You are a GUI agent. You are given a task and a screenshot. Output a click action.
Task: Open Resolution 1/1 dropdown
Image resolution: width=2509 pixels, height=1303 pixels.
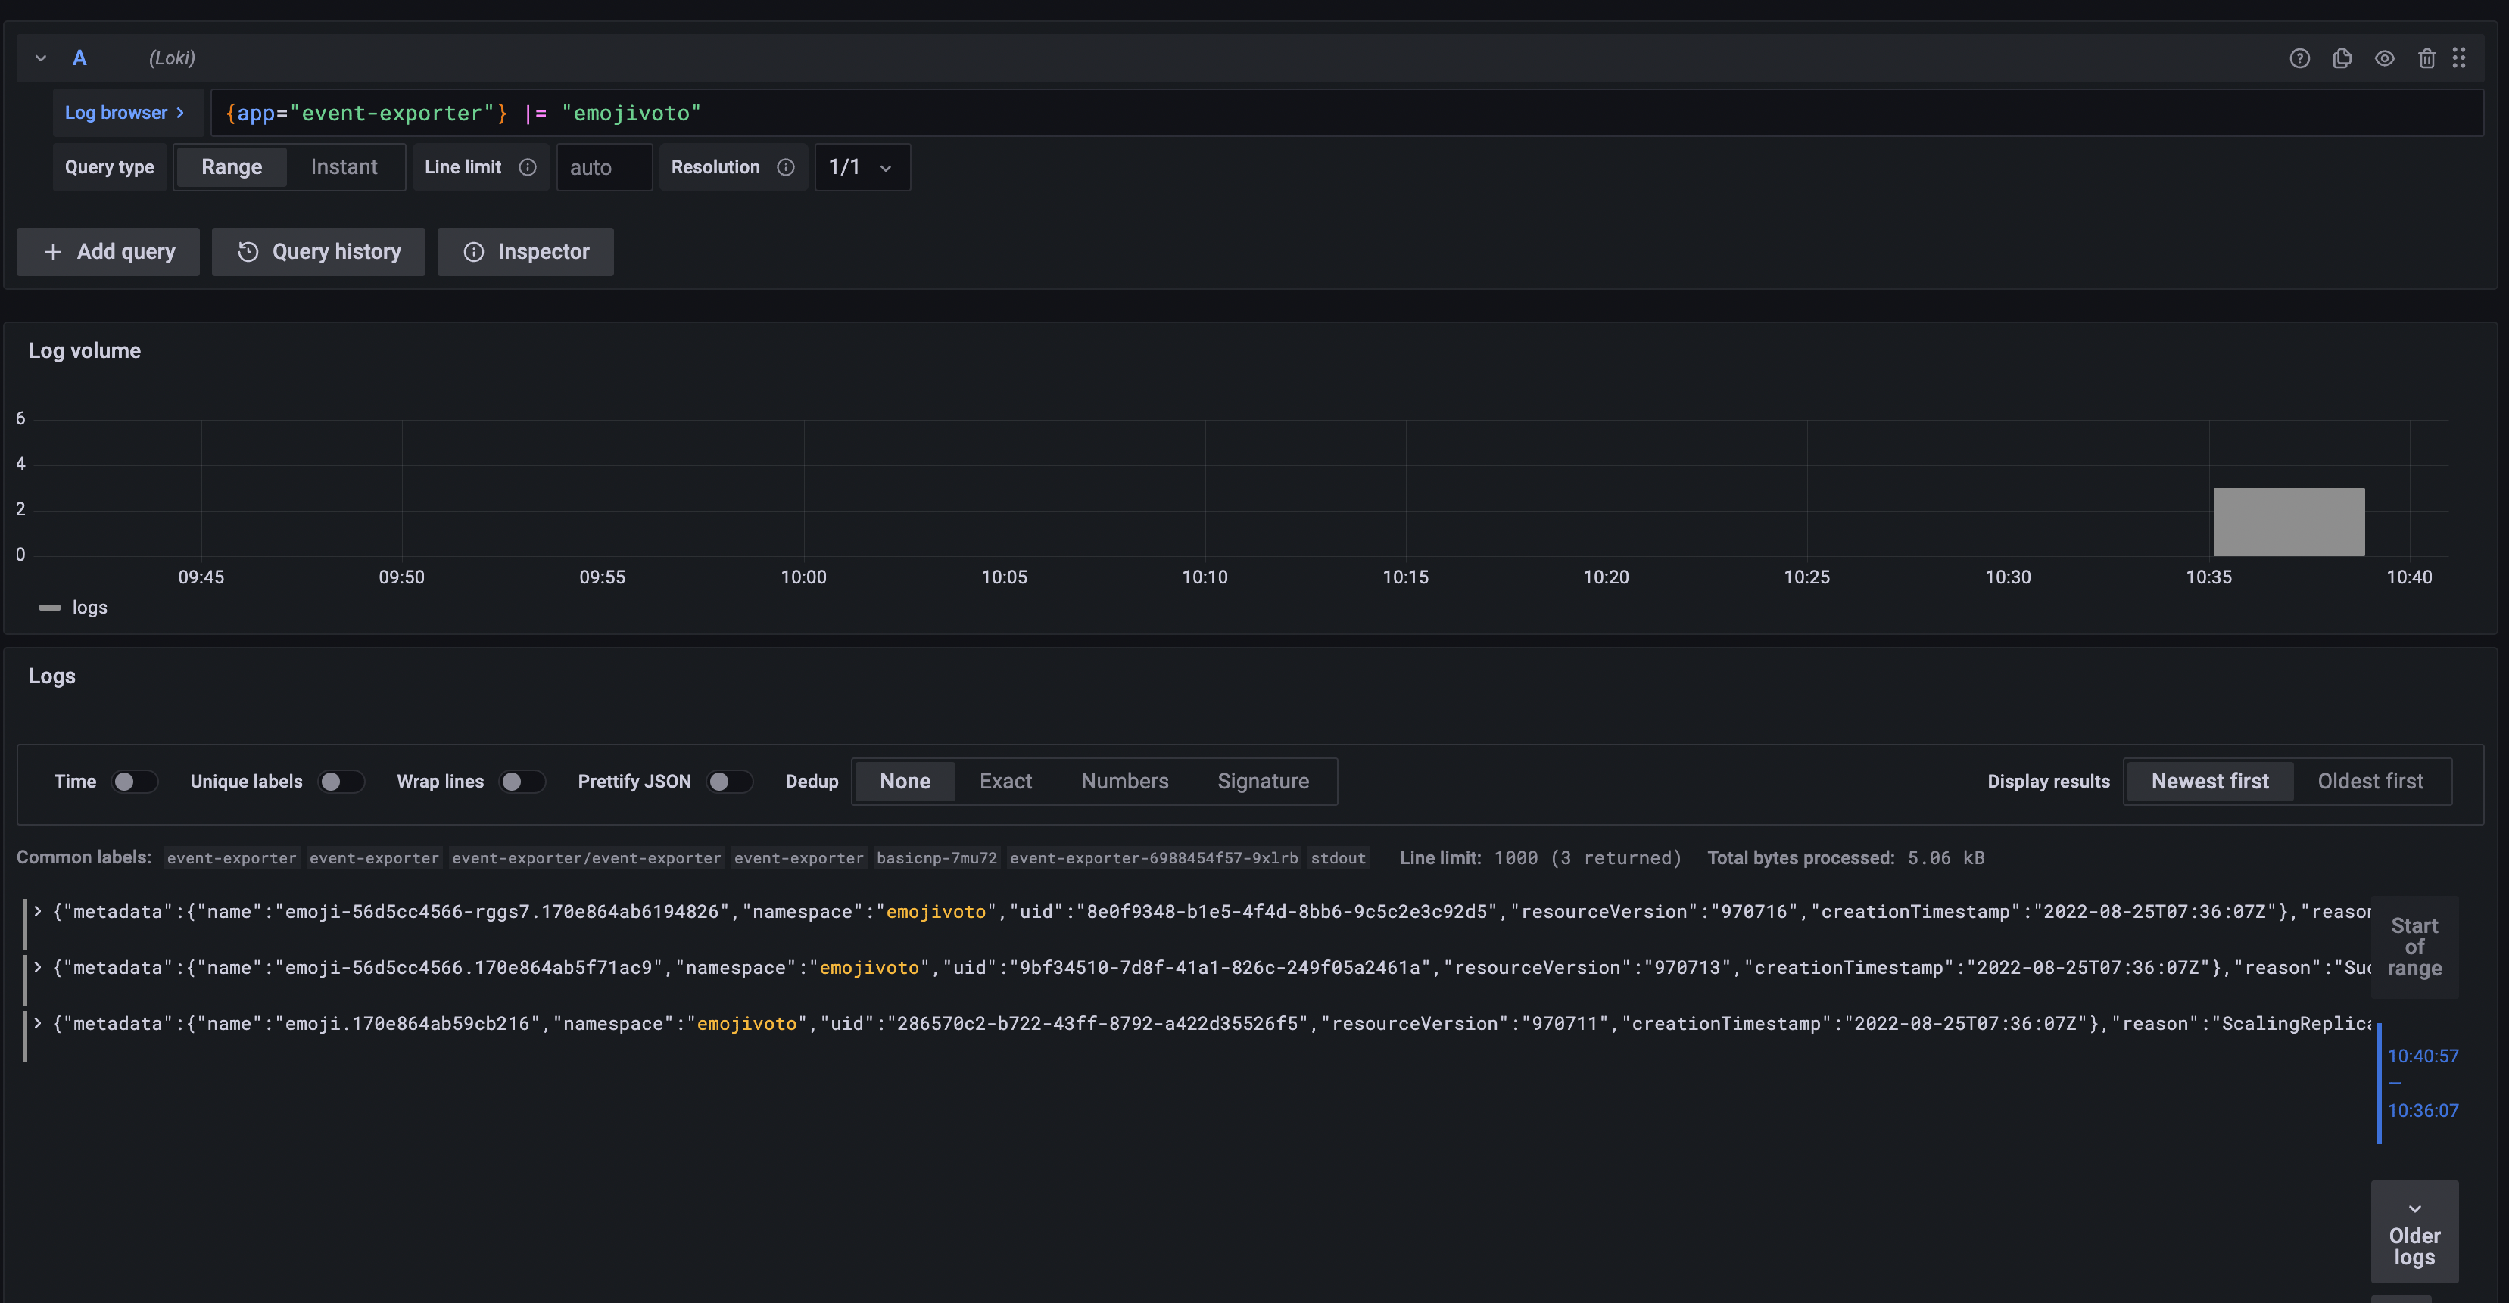[862, 167]
